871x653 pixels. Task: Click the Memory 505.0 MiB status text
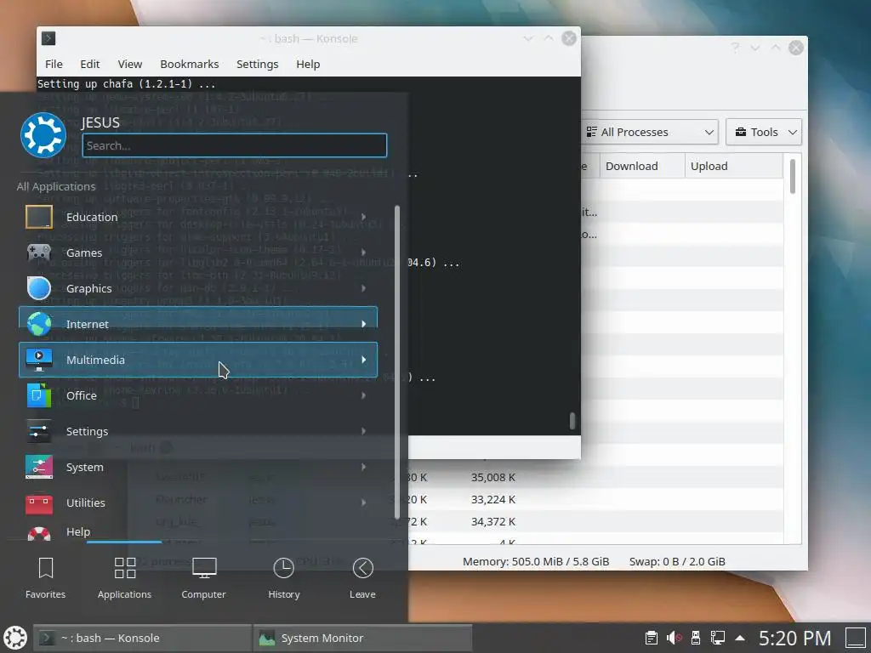point(536,561)
